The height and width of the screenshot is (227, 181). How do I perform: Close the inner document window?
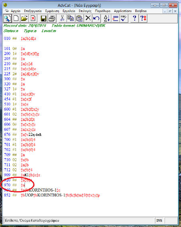click(175, 11)
